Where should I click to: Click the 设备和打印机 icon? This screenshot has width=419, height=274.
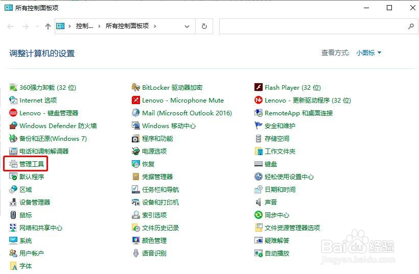point(136,202)
